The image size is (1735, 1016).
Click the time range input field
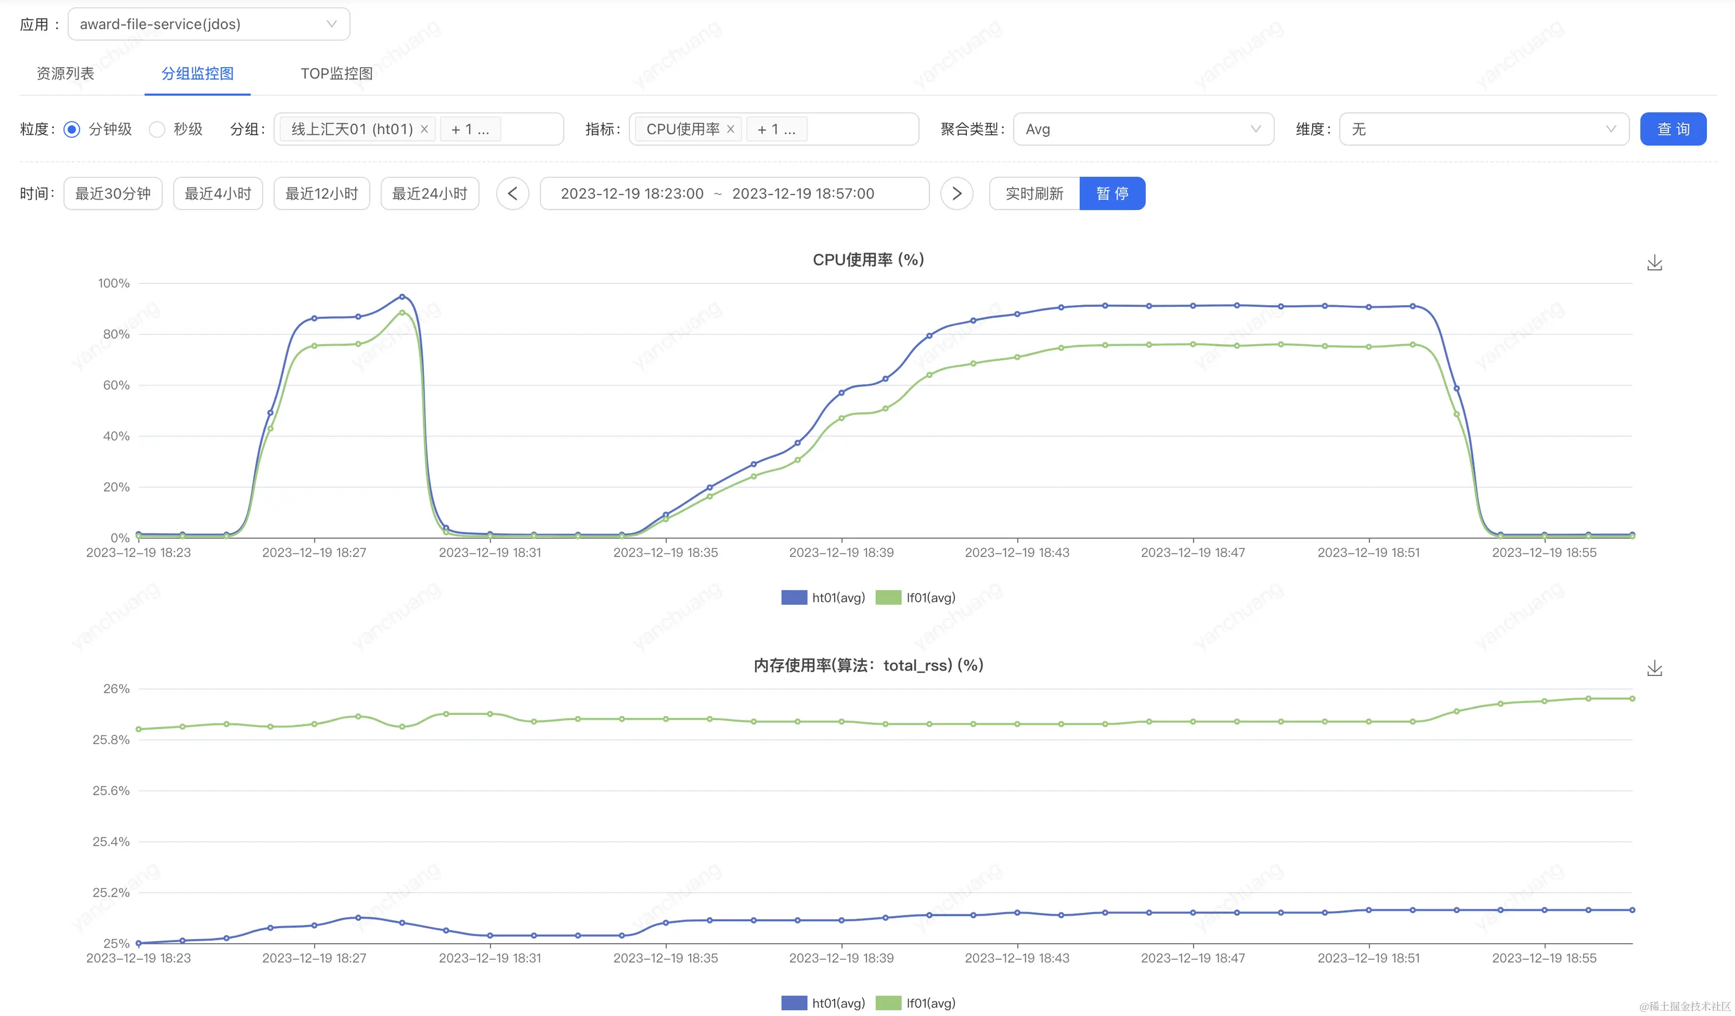(x=734, y=193)
